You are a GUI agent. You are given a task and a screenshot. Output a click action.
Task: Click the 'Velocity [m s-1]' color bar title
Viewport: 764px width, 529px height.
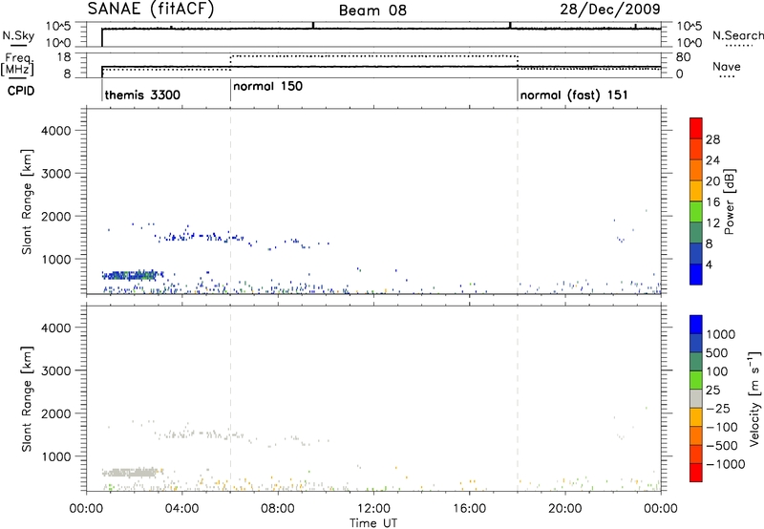754,398
